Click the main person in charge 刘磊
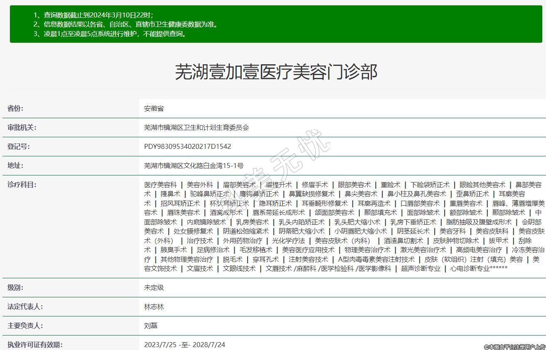This screenshot has height=350, width=546. coord(151,326)
